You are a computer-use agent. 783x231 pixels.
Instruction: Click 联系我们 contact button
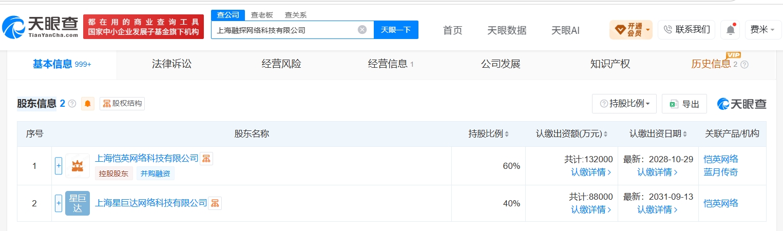point(686,30)
